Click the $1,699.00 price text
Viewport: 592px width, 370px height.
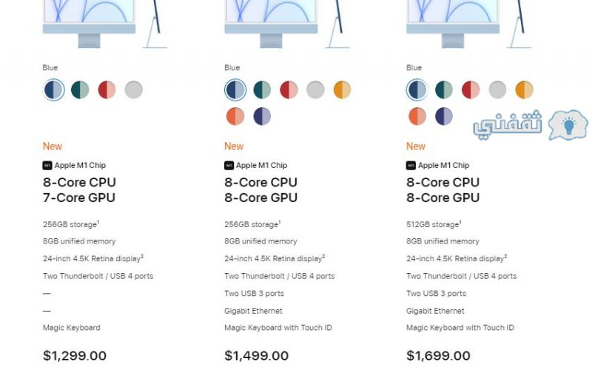[438, 356]
